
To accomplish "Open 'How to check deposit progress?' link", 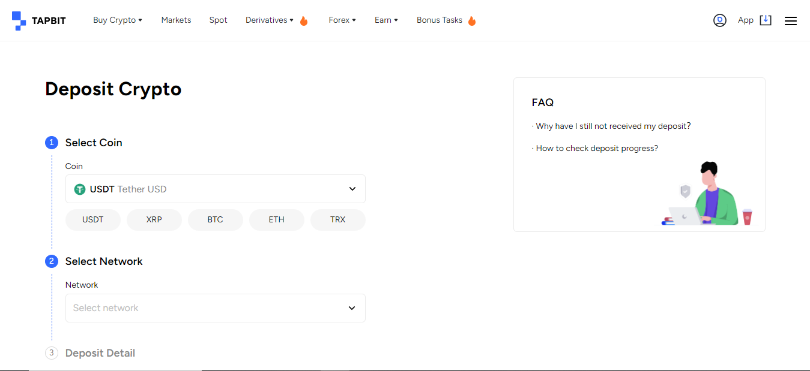I will point(597,149).
